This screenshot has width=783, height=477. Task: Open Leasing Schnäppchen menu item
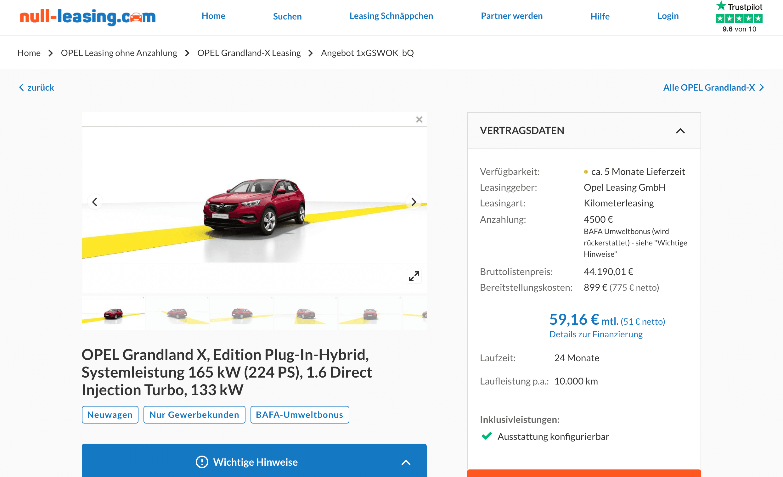(391, 16)
